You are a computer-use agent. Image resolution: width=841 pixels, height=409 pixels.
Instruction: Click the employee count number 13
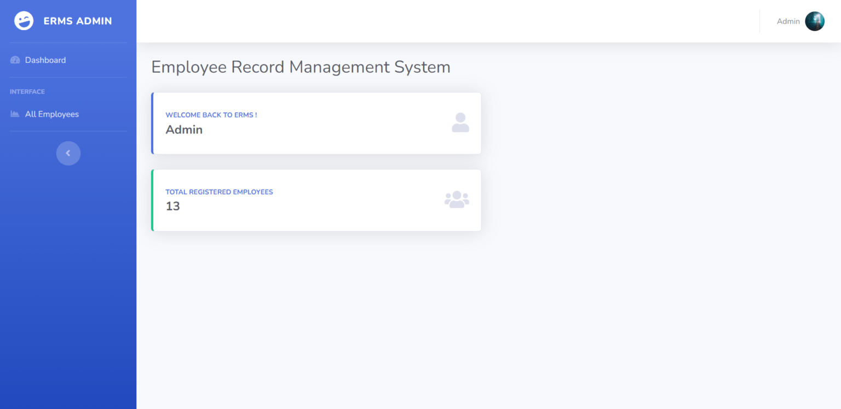click(172, 206)
